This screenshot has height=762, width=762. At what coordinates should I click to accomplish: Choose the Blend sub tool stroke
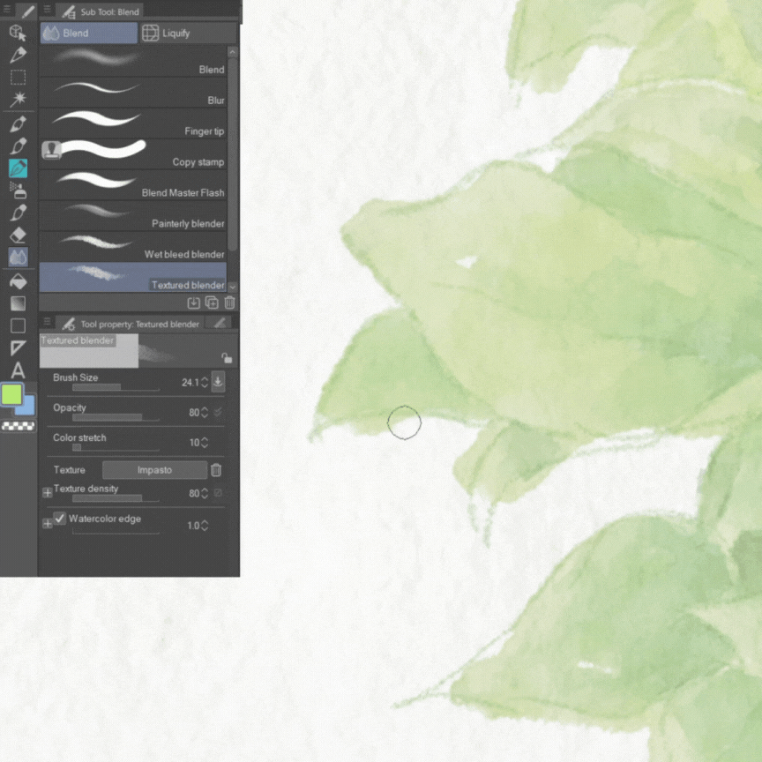tap(132, 62)
